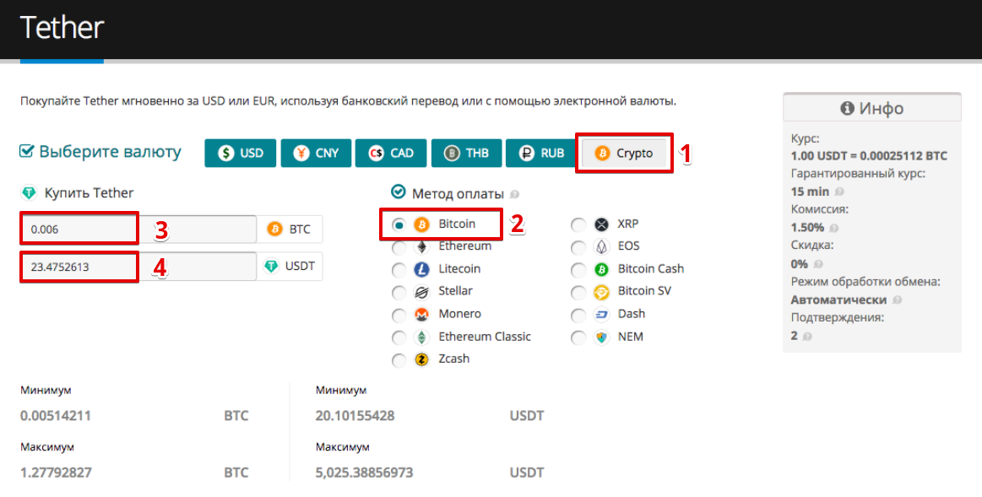Click the yellow Bitcoin SV icon
The image size is (982, 497).
(x=601, y=292)
